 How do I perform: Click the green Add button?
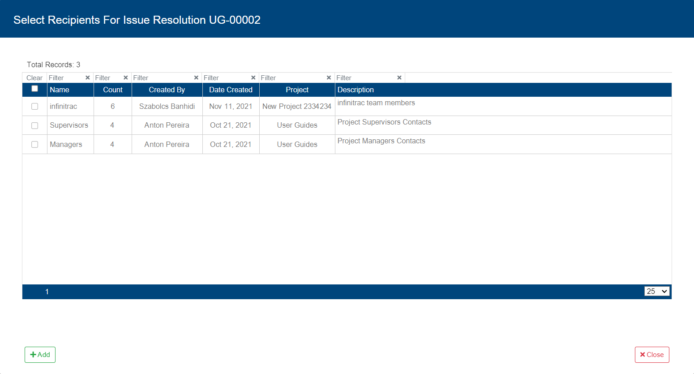(40, 355)
